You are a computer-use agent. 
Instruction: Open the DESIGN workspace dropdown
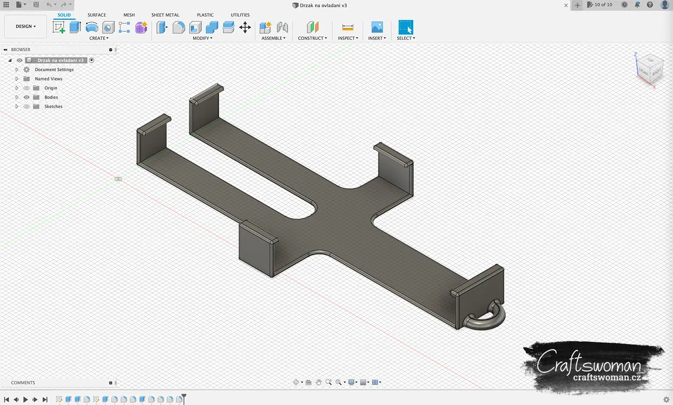pos(26,26)
